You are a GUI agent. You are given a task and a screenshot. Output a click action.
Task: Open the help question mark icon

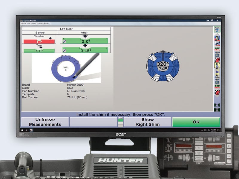tap(217, 29)
